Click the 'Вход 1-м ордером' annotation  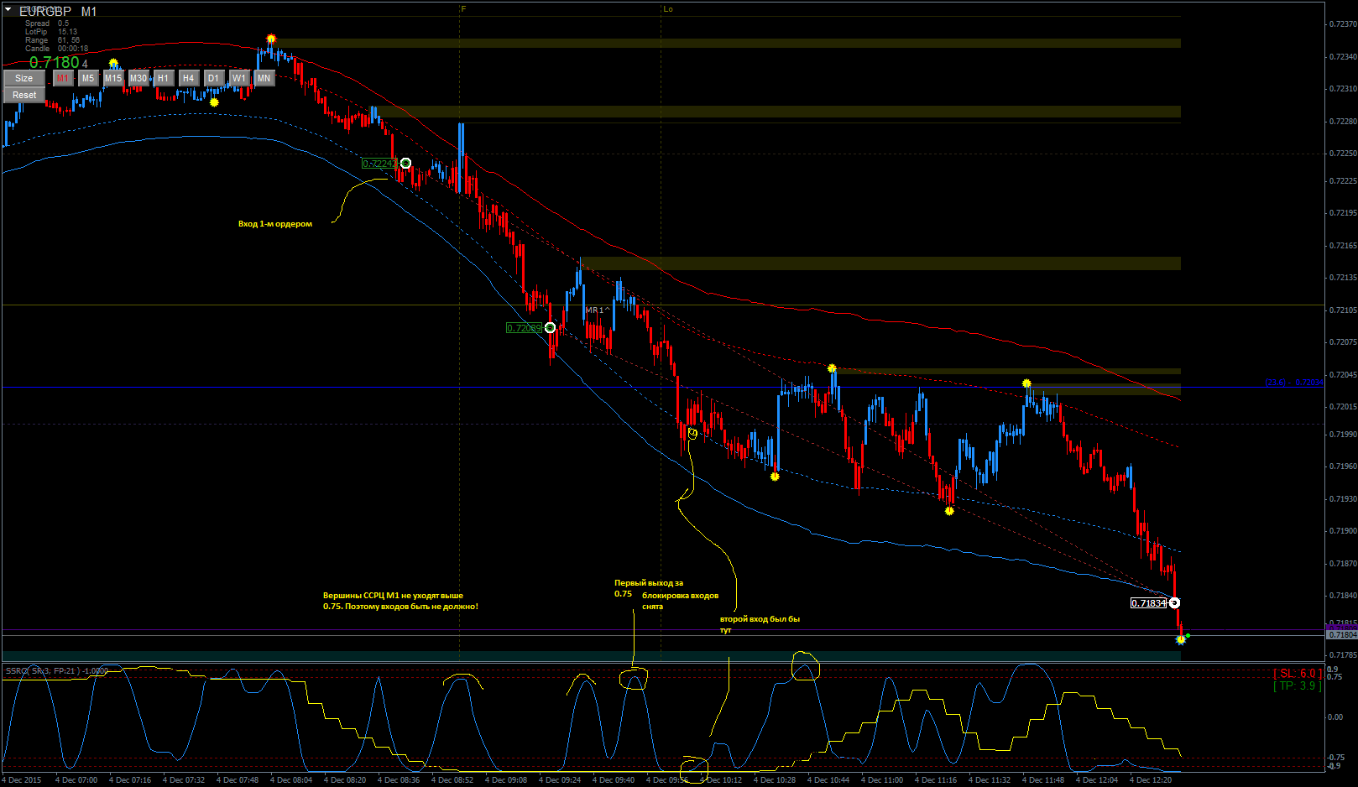[x=275, y=224]
